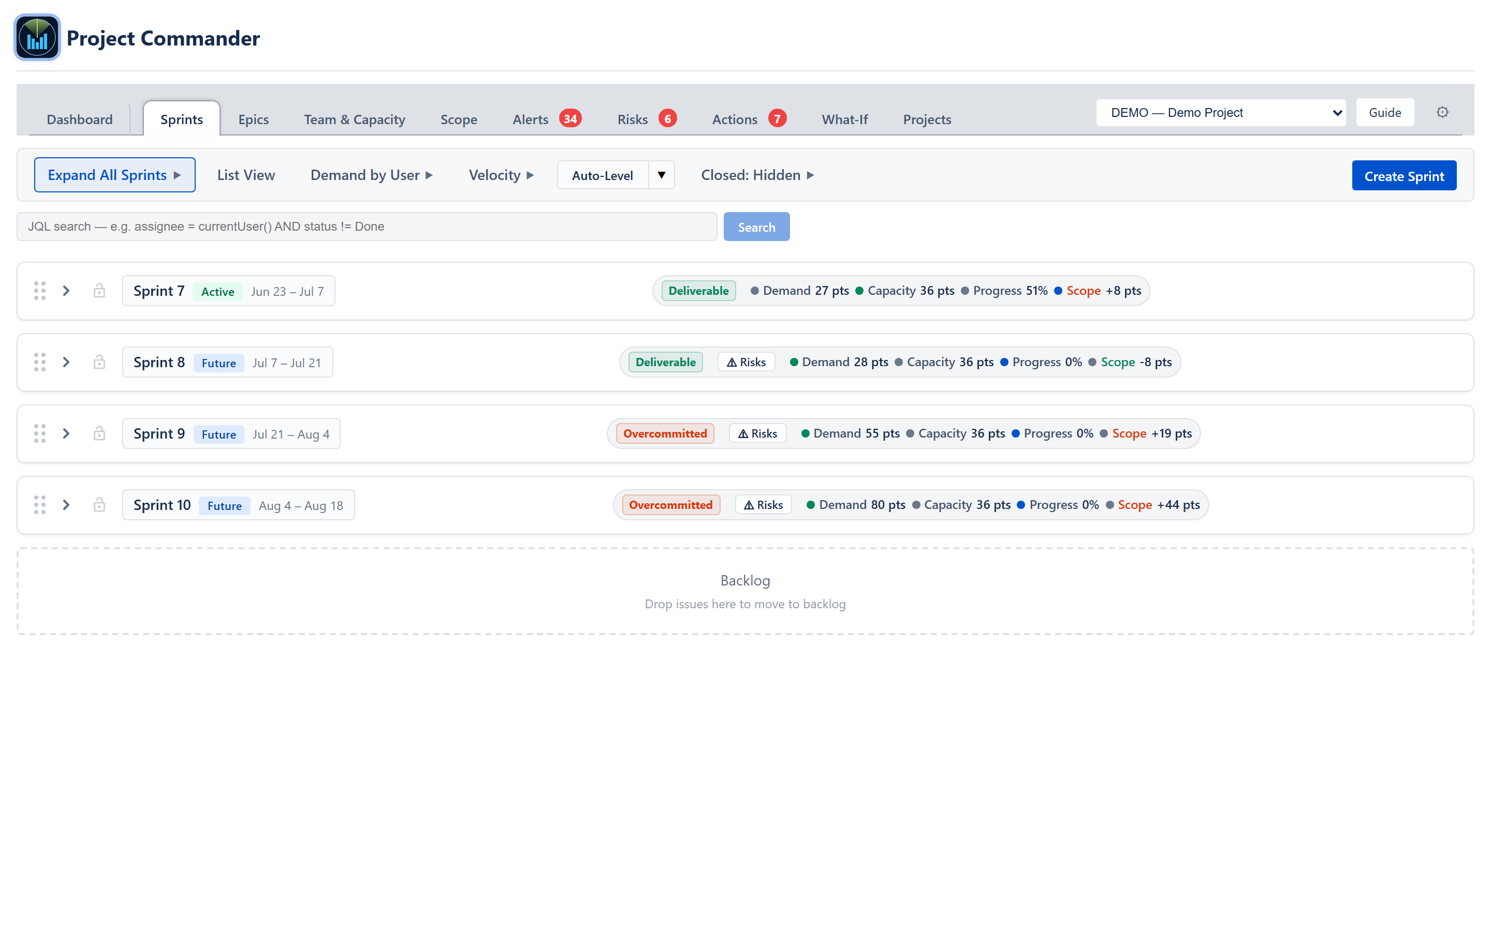
Task: Click the Auto-Level button
Action: 603,175
